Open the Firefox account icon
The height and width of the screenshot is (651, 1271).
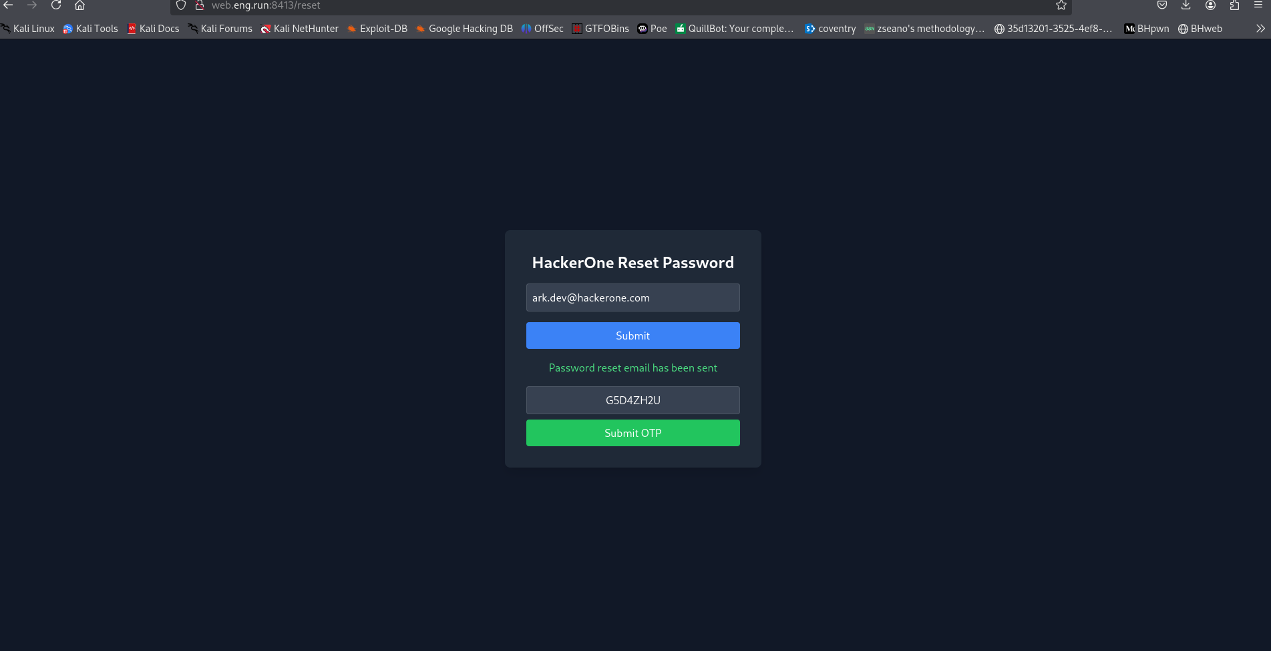coord(1210,5)
